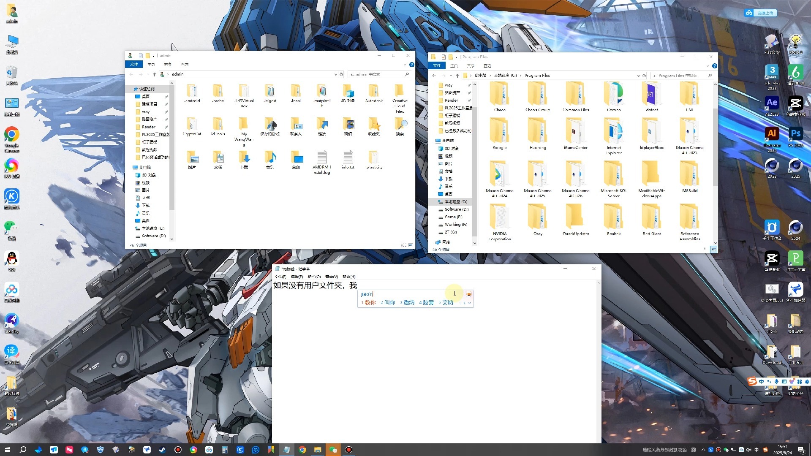Click the Up arrow in Program Files window
This screenshot has width=811, height=456.
click(457, 76)
